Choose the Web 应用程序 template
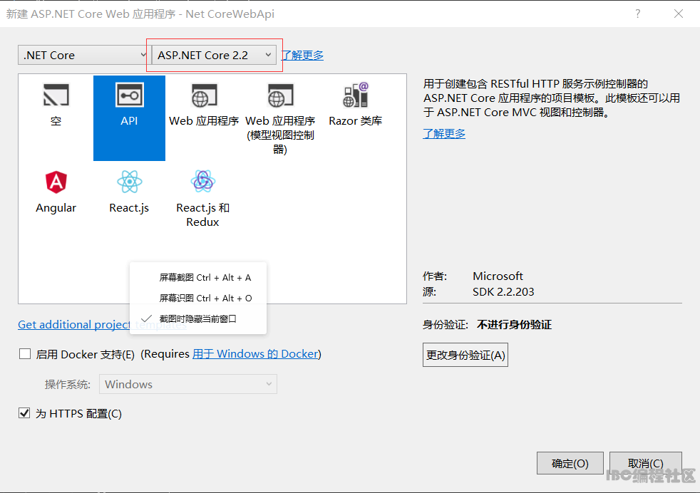 (204, 105)
